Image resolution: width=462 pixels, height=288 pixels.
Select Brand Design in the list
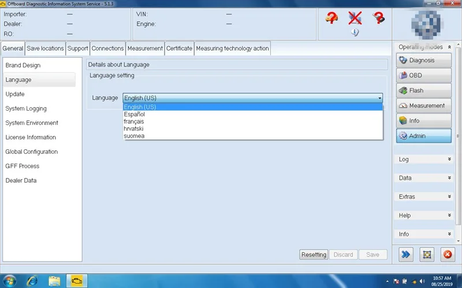tap(39, 65)
